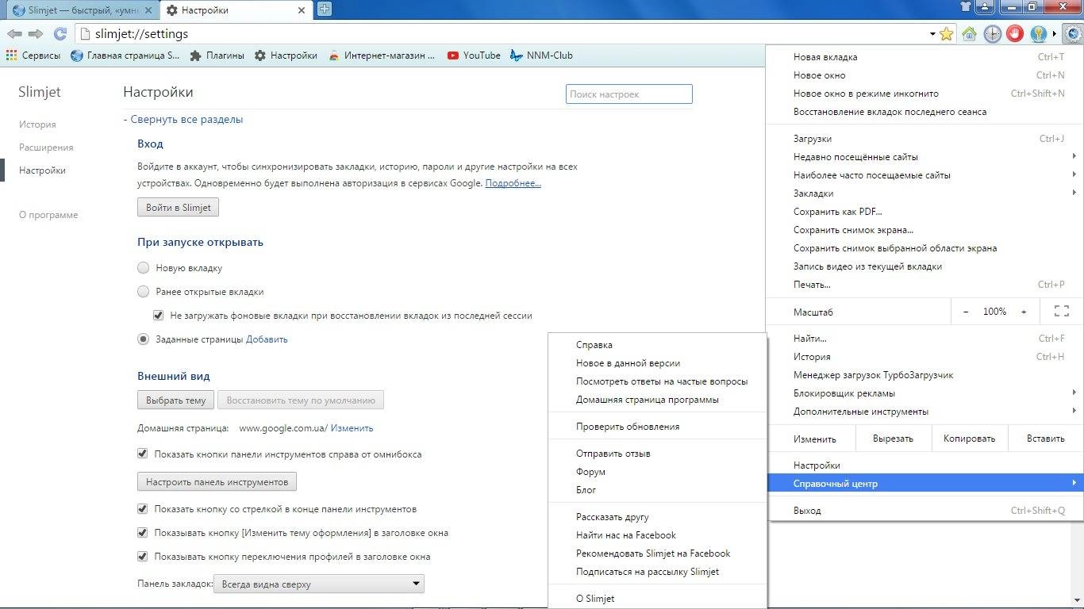Screen dimensions: 1084x609
Task: Open a new tab with plus button
Action: [x=325, y=10]
